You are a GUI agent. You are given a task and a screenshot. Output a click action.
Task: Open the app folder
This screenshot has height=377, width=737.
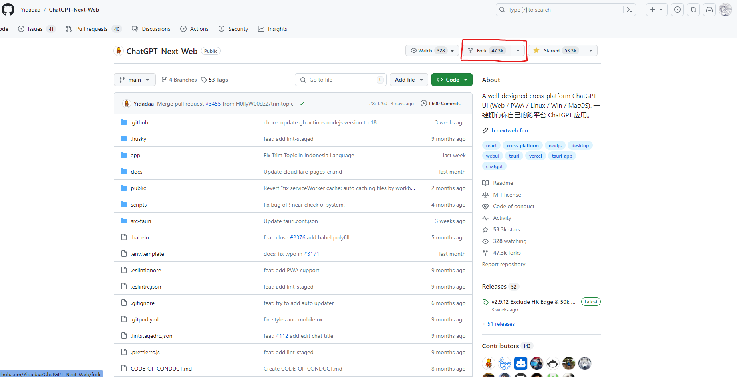coord(135,155)
